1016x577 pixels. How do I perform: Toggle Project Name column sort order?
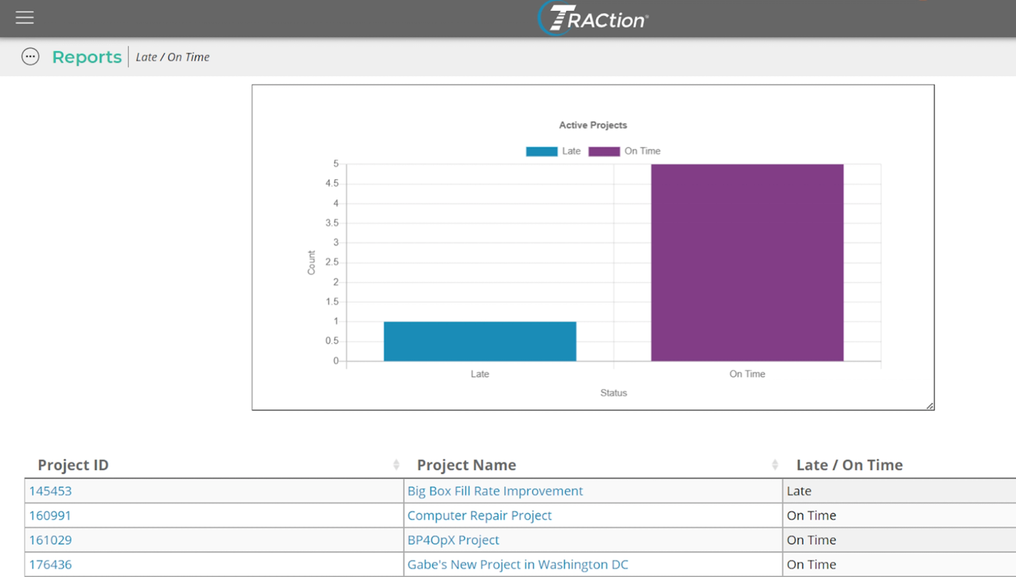point(774,465)
